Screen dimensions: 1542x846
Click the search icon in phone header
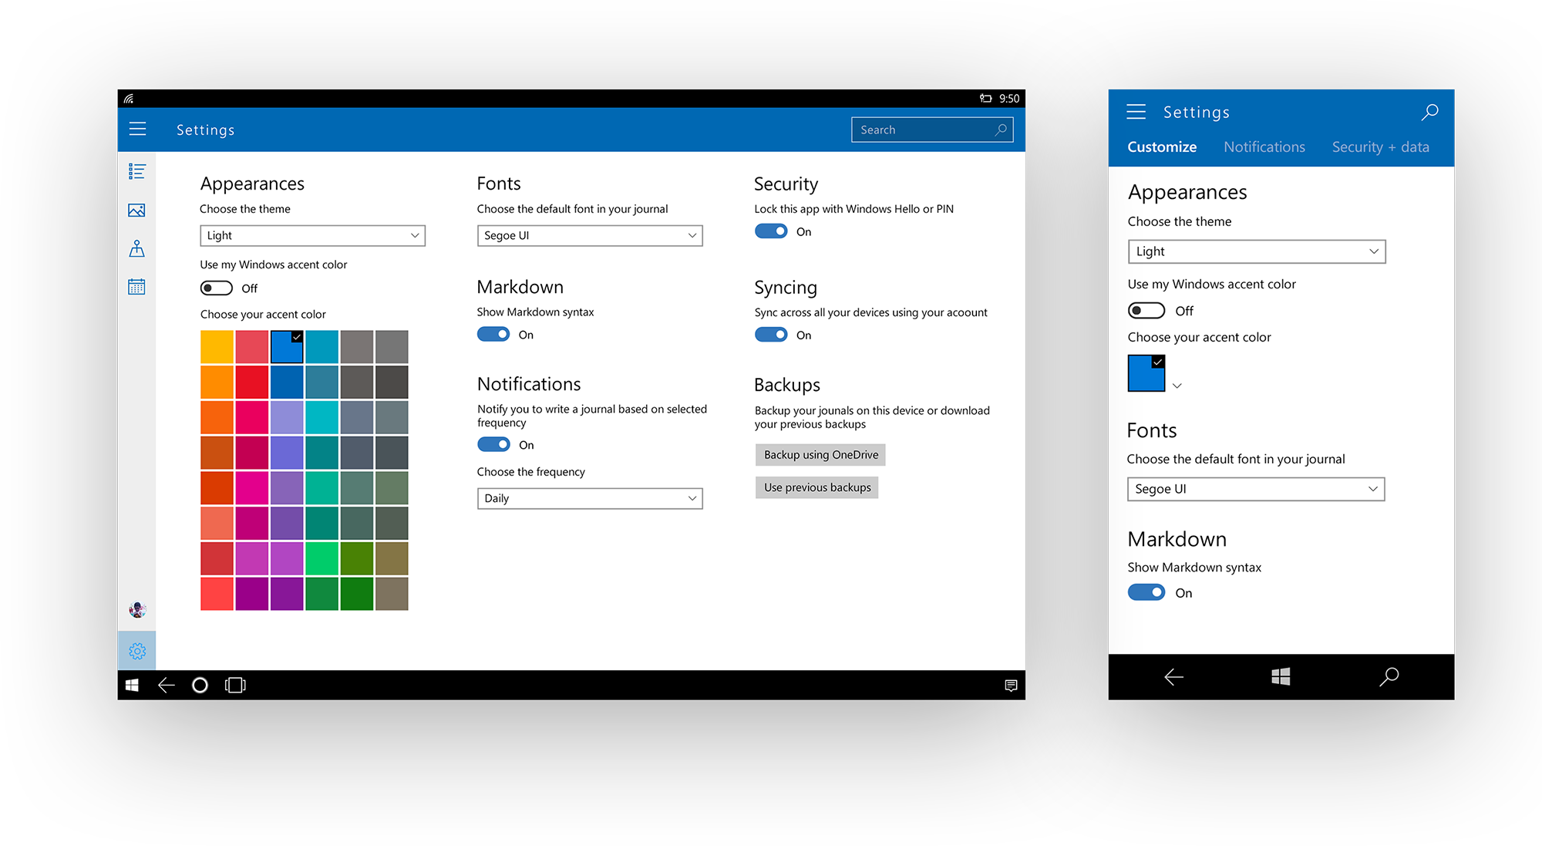pyautogui.click(x=1429, y=113)
